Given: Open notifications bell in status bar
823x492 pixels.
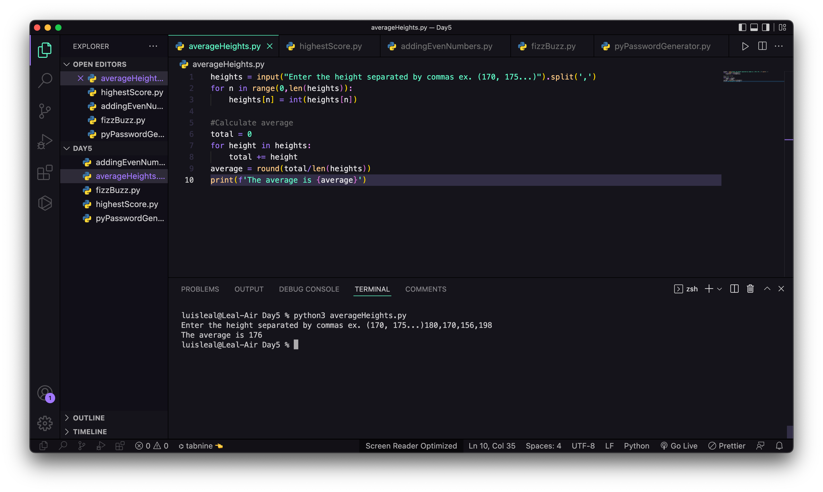Looking at the screenshot, I should point(779,446).
